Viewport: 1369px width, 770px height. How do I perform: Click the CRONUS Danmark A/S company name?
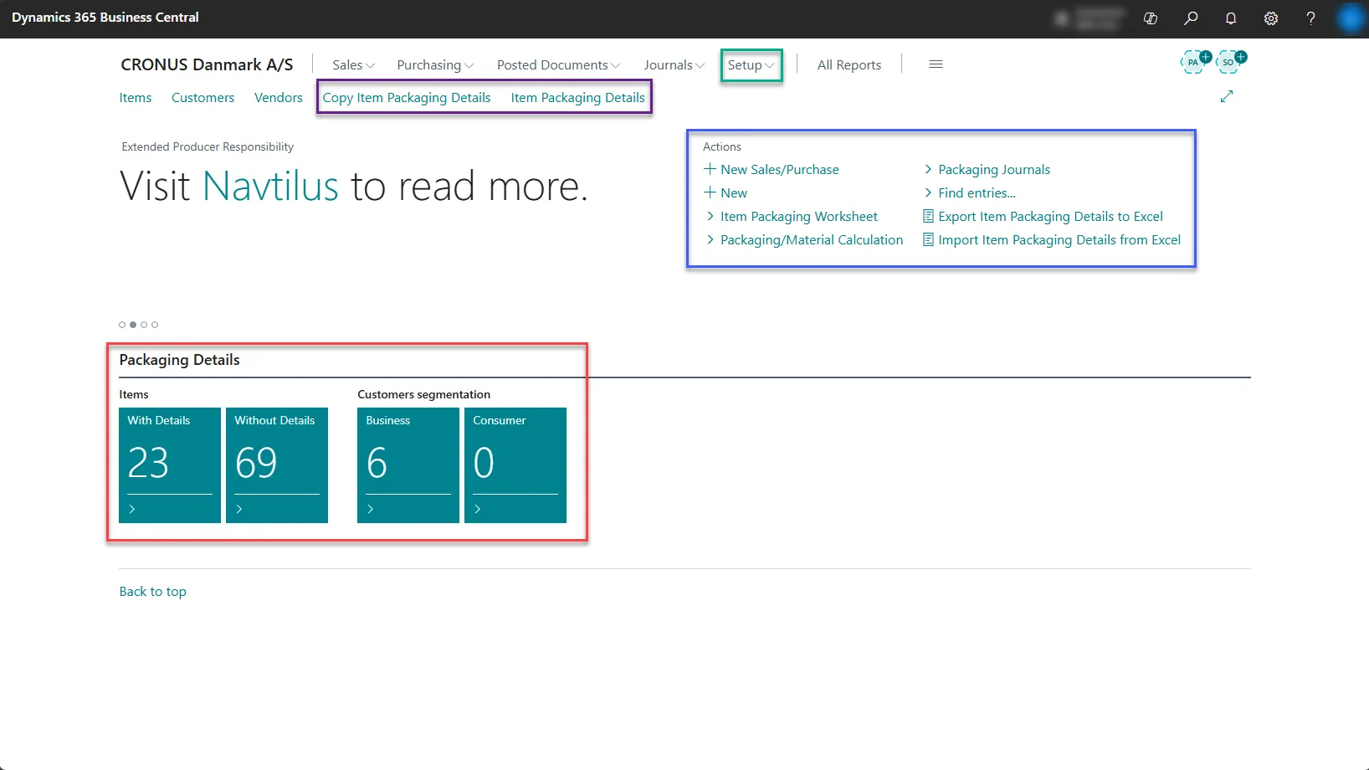(207, 64)
